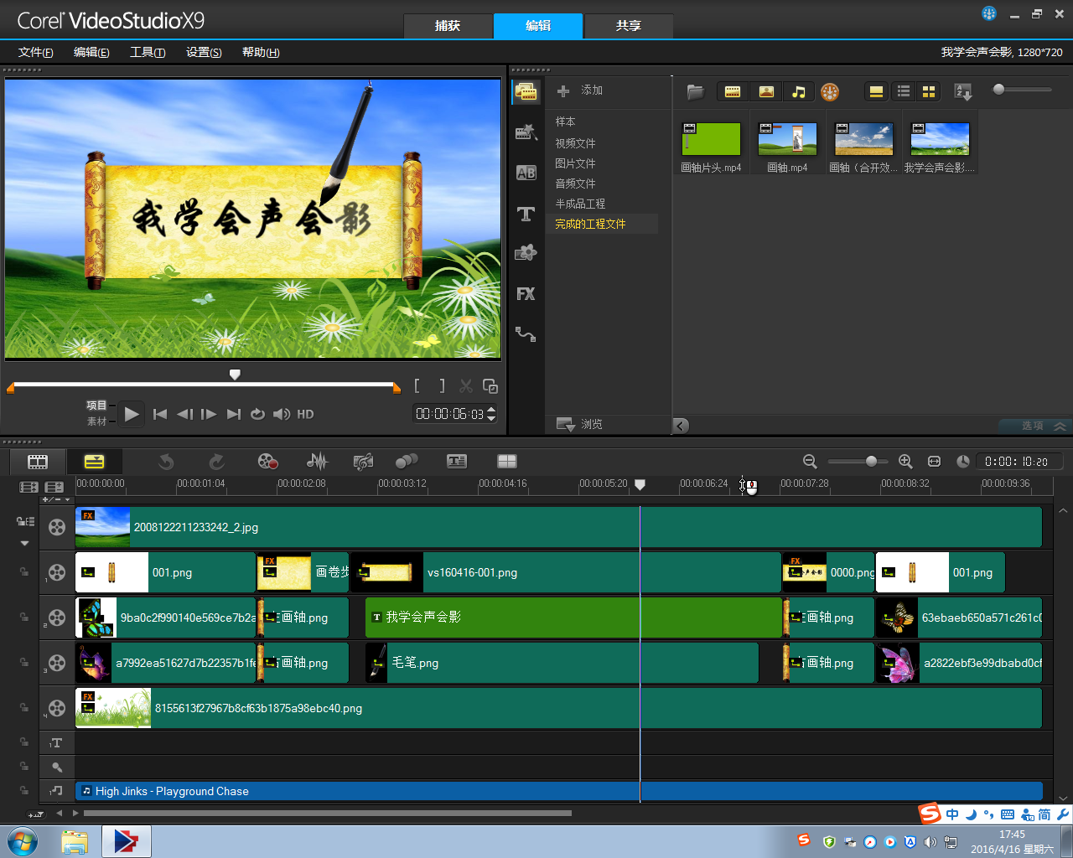
Task: Select the 画轴.mp4 thumbnail
Action: click(x=787, y=140)
